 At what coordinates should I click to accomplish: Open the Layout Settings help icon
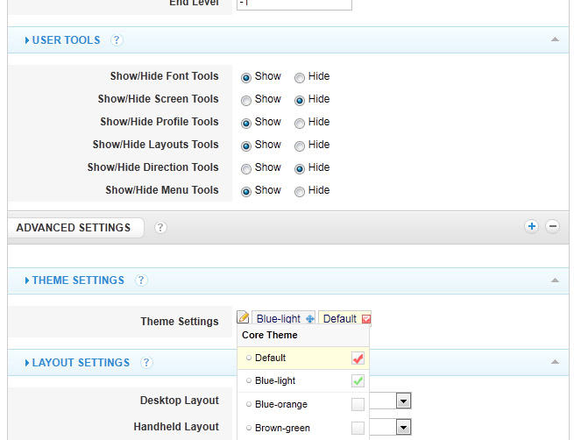point(146,363)
